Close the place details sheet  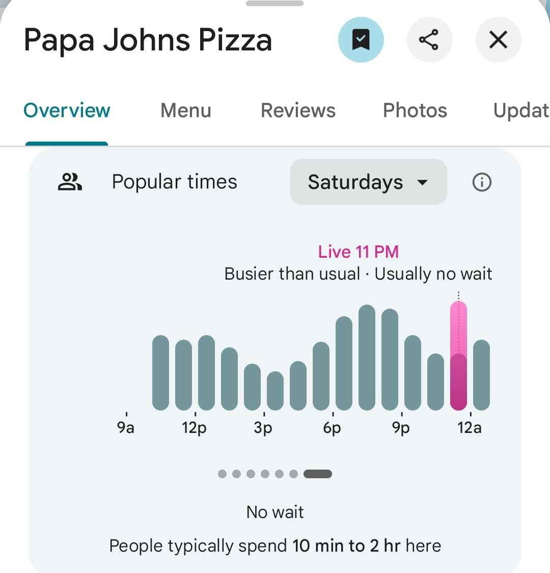point(498,40)
